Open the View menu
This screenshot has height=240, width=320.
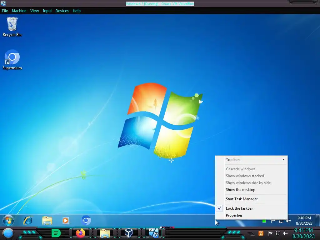pyautogui.click(x=34, y=11)
